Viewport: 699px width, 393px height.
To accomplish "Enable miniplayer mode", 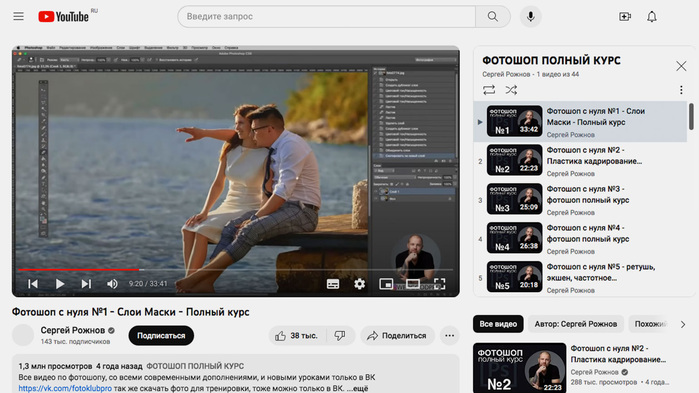I will (x=386, y=284).
